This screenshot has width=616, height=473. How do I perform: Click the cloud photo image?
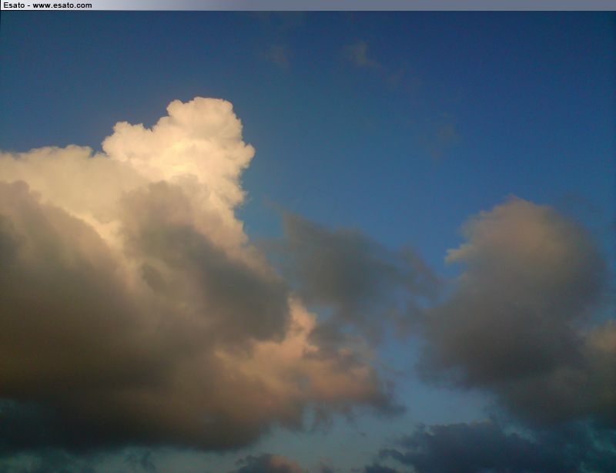coord(308,242)
